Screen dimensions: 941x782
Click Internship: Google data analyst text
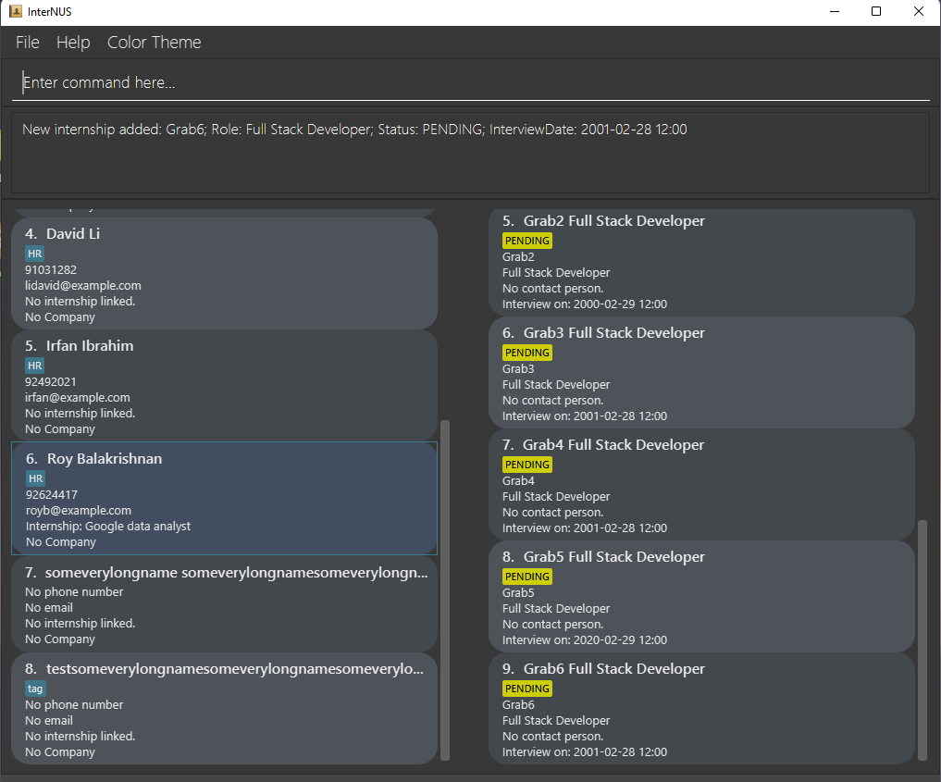(x=108, y=527)
